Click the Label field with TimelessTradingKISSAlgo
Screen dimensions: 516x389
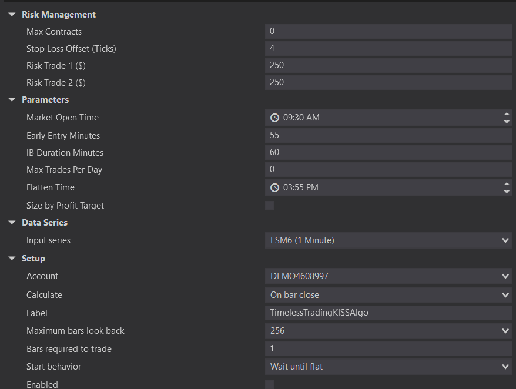click(388, 313)
